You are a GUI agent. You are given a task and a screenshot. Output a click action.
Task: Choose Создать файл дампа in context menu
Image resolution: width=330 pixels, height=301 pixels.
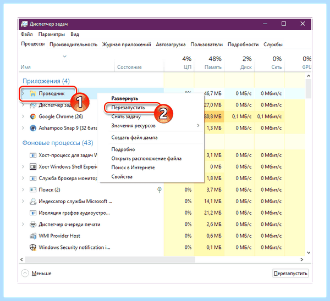134,137
